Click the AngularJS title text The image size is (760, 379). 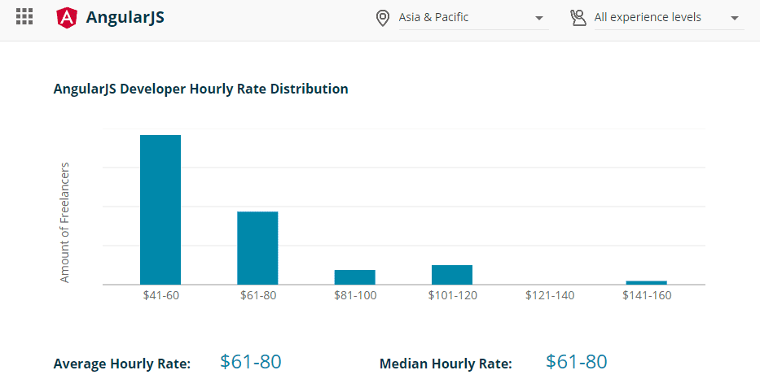pyautogui.click(x=125, y=17)
